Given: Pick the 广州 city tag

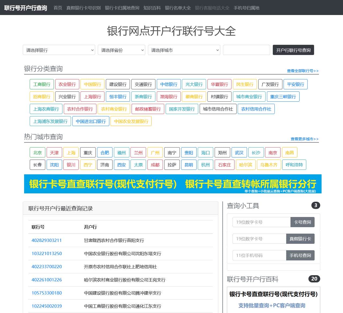Looking at the screenshot, I should pyautogui.click(x=155, y=153).
